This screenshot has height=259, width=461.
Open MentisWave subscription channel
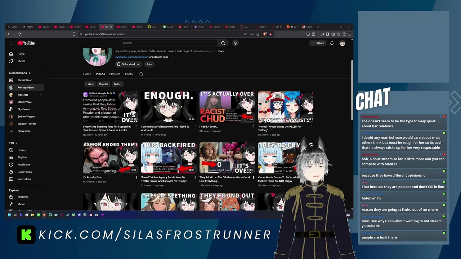click(25, 102)
